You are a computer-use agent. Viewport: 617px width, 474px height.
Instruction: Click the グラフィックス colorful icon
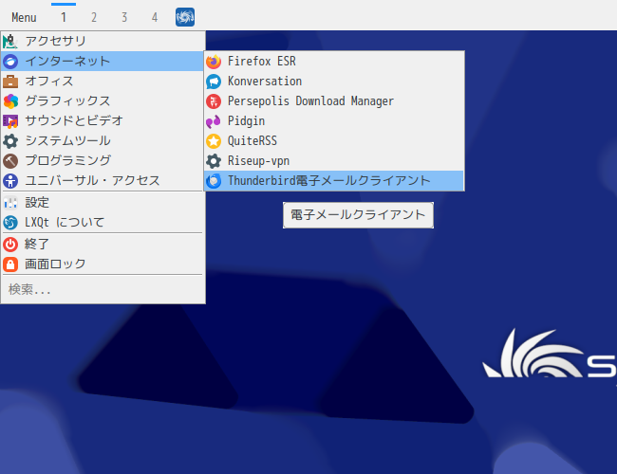10,101
